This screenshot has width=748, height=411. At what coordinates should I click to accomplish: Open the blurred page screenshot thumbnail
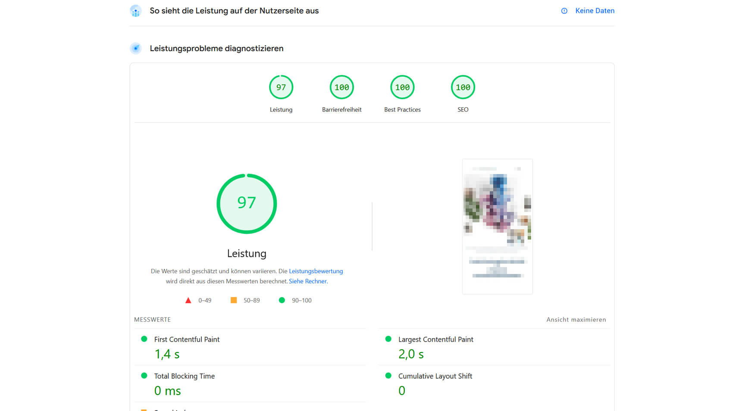coord(497,227)
